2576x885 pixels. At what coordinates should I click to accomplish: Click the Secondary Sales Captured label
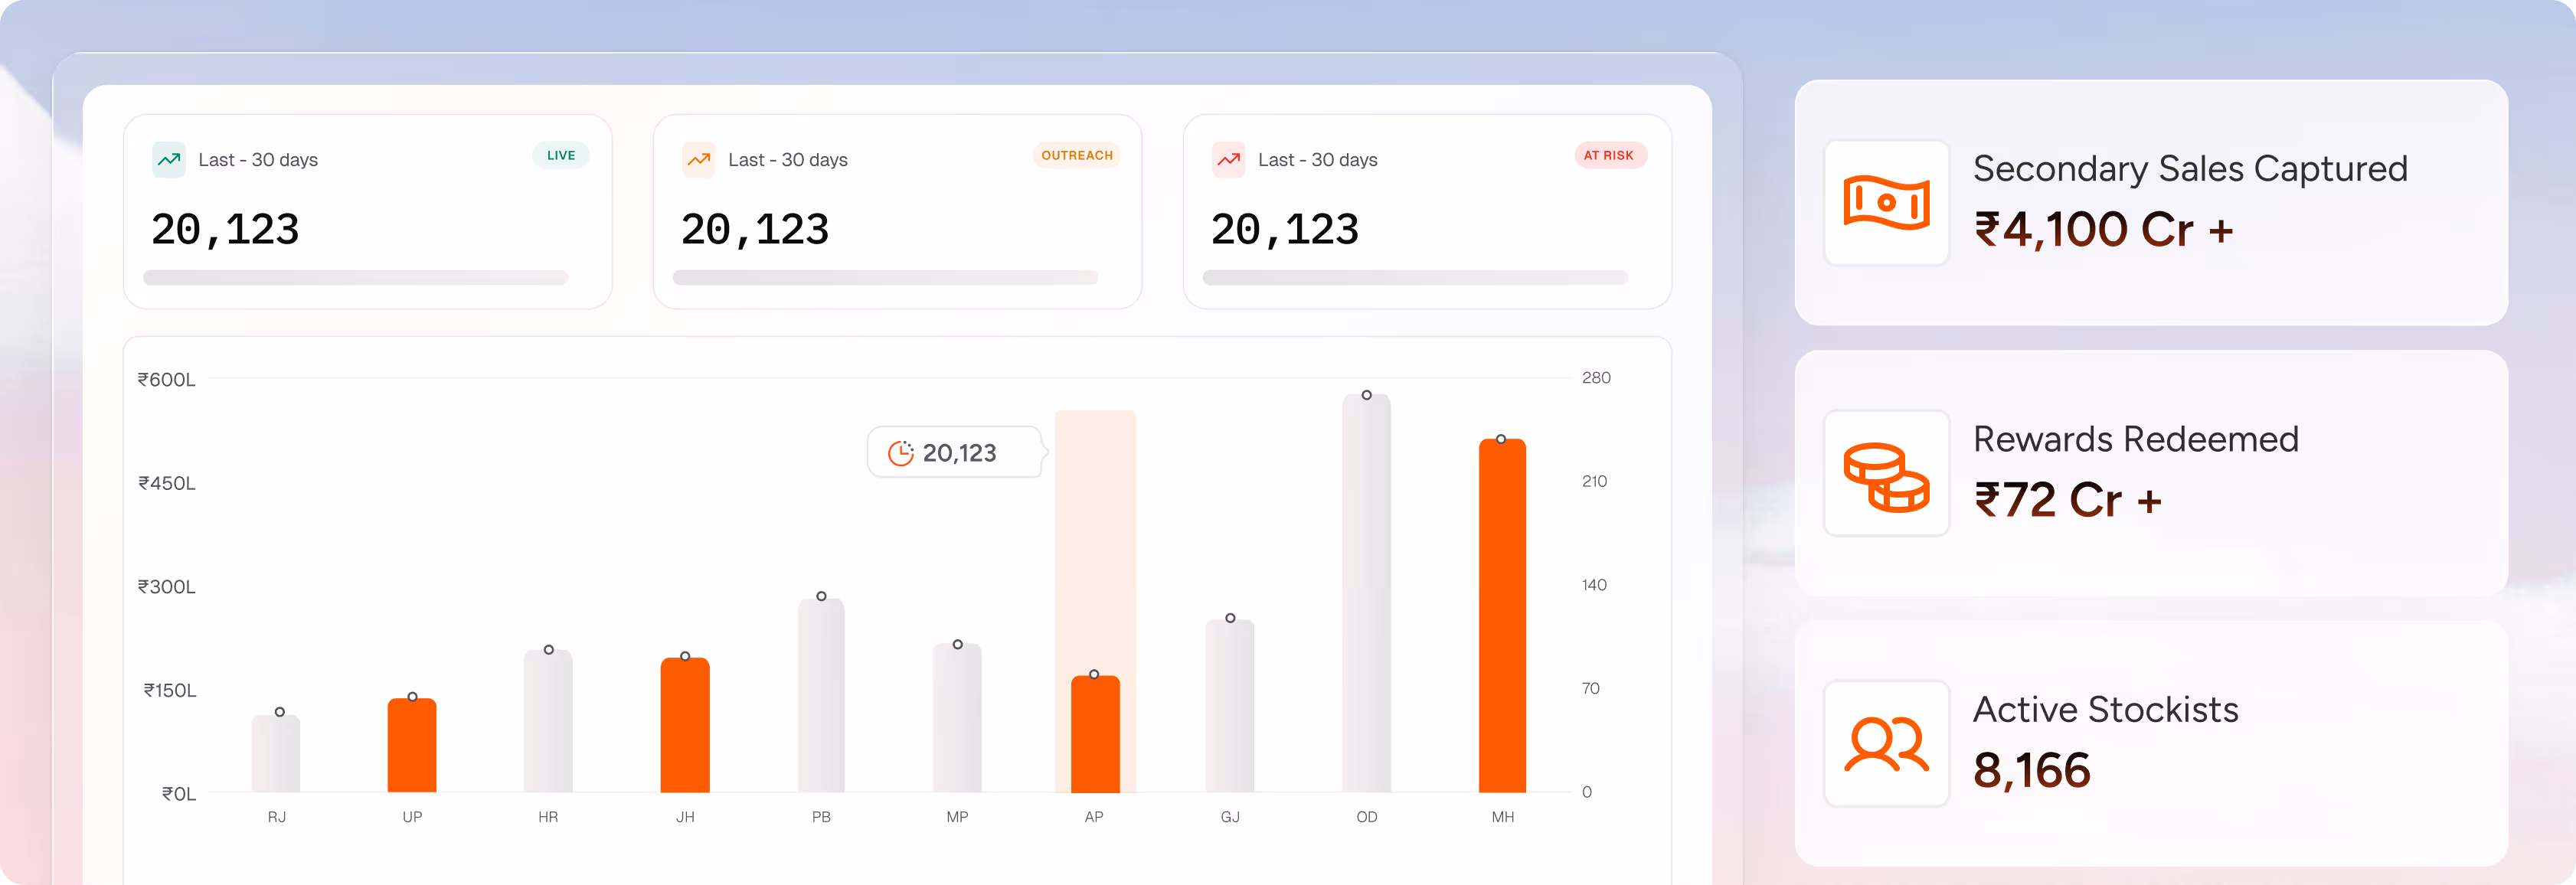tap(2190, 168)
